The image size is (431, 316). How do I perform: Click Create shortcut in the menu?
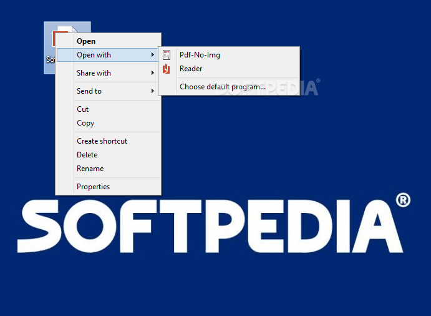click(108, 141)
